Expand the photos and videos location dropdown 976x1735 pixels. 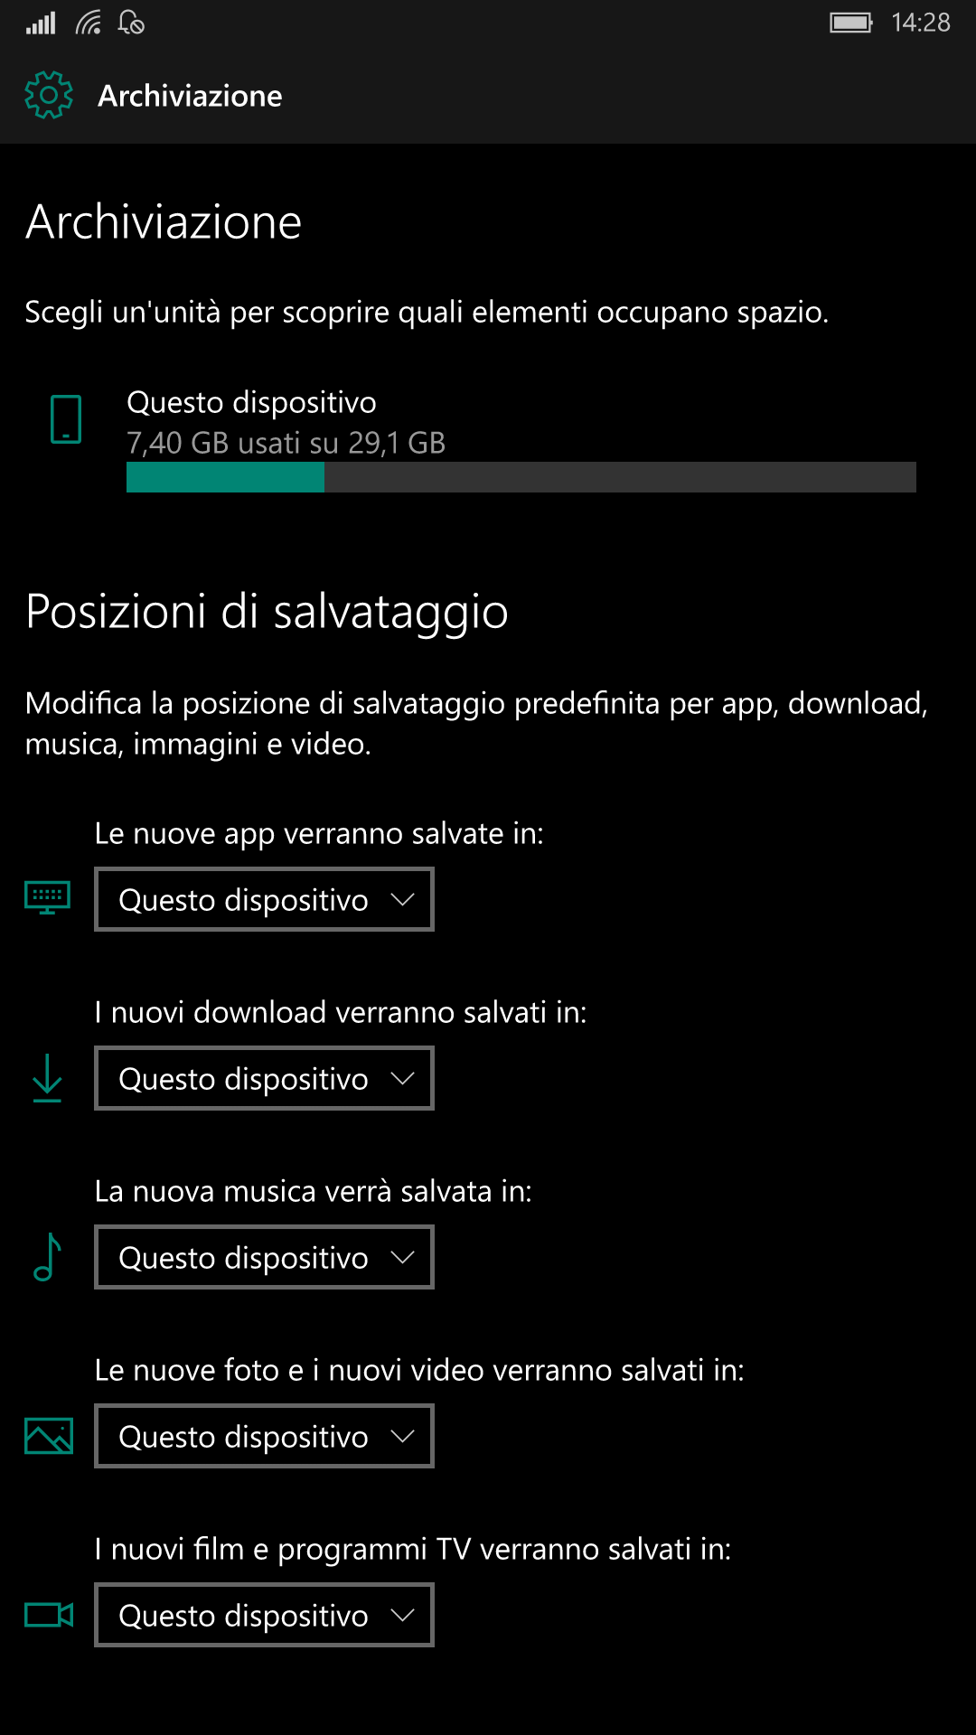pyautogui.click(x=264, y=1436)
